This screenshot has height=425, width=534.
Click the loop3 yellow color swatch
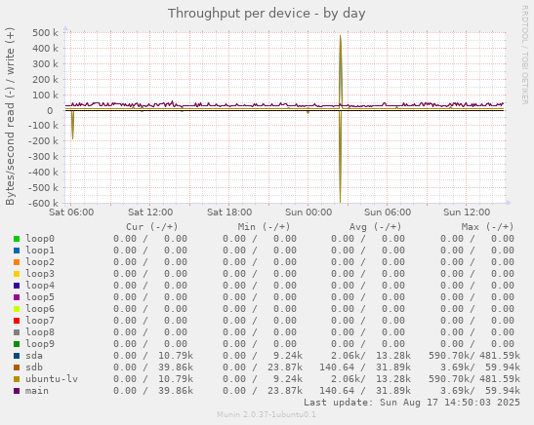[17, 274]
